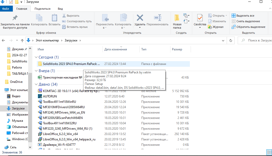This screenshot has height=156, width=272.
Task: Click the Delete red X icon
Action: [140, 18]
